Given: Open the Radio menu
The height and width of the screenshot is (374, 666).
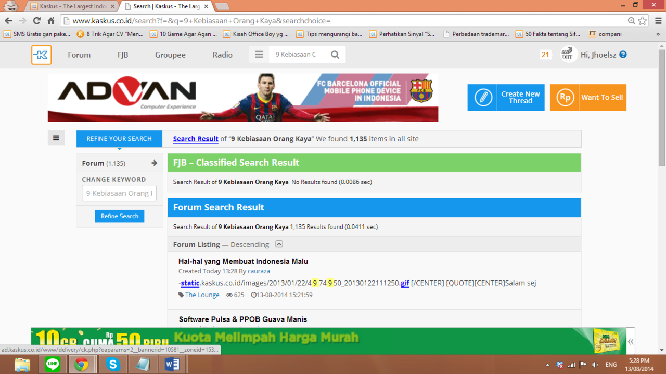Looking at the screenshot, I should [x=223, y=55].
